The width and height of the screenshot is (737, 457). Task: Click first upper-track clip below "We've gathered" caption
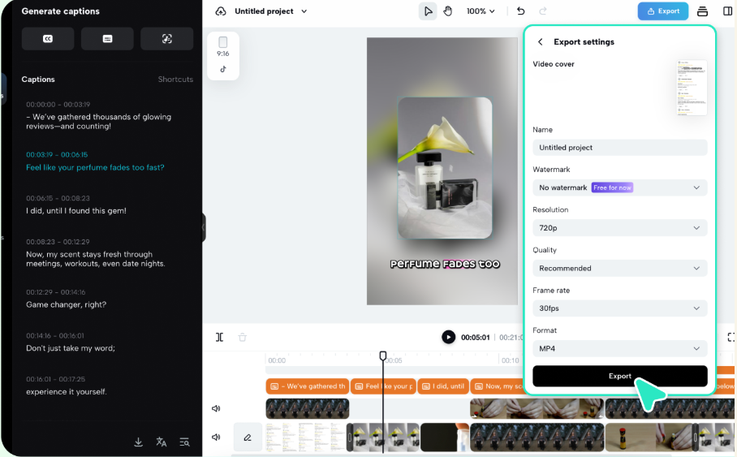(308, 408)
